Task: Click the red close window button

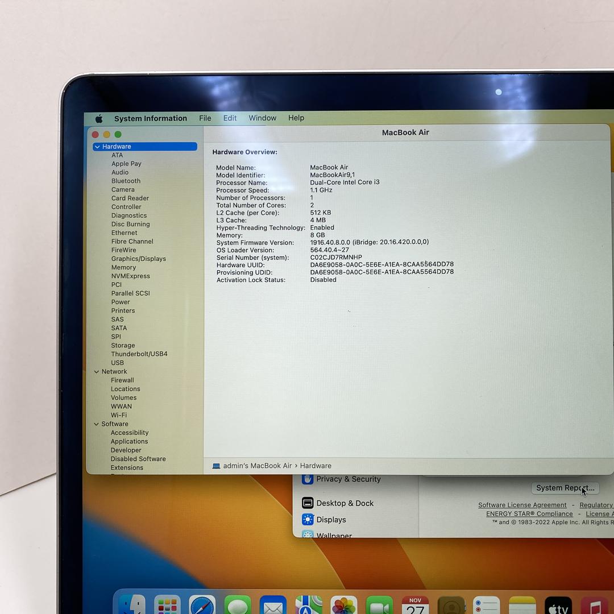Action: coord(95,134)
